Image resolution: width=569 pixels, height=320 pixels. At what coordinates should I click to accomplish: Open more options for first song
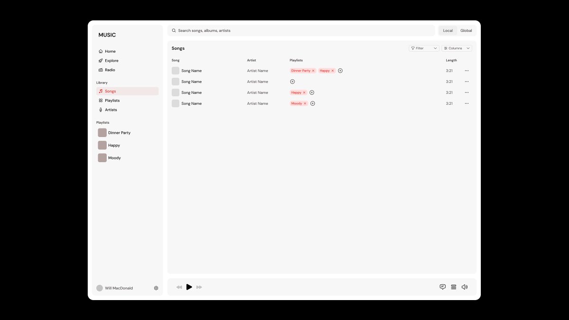(467, 71)
